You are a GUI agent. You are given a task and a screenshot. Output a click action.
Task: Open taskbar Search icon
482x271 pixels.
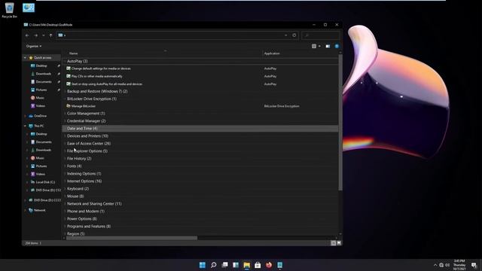(x=213, y=265)
